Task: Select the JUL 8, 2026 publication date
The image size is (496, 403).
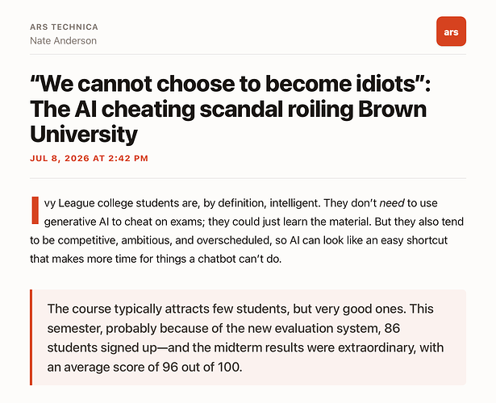Action: (89, 158)
